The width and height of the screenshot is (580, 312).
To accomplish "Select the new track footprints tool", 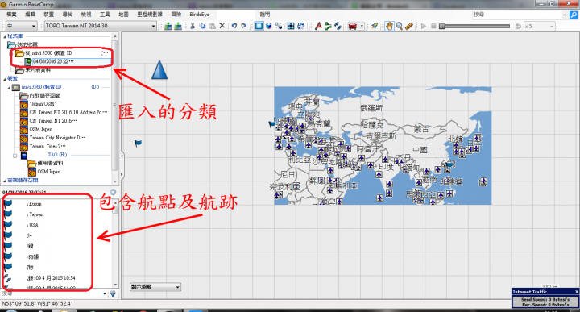I will click(338, 26).
